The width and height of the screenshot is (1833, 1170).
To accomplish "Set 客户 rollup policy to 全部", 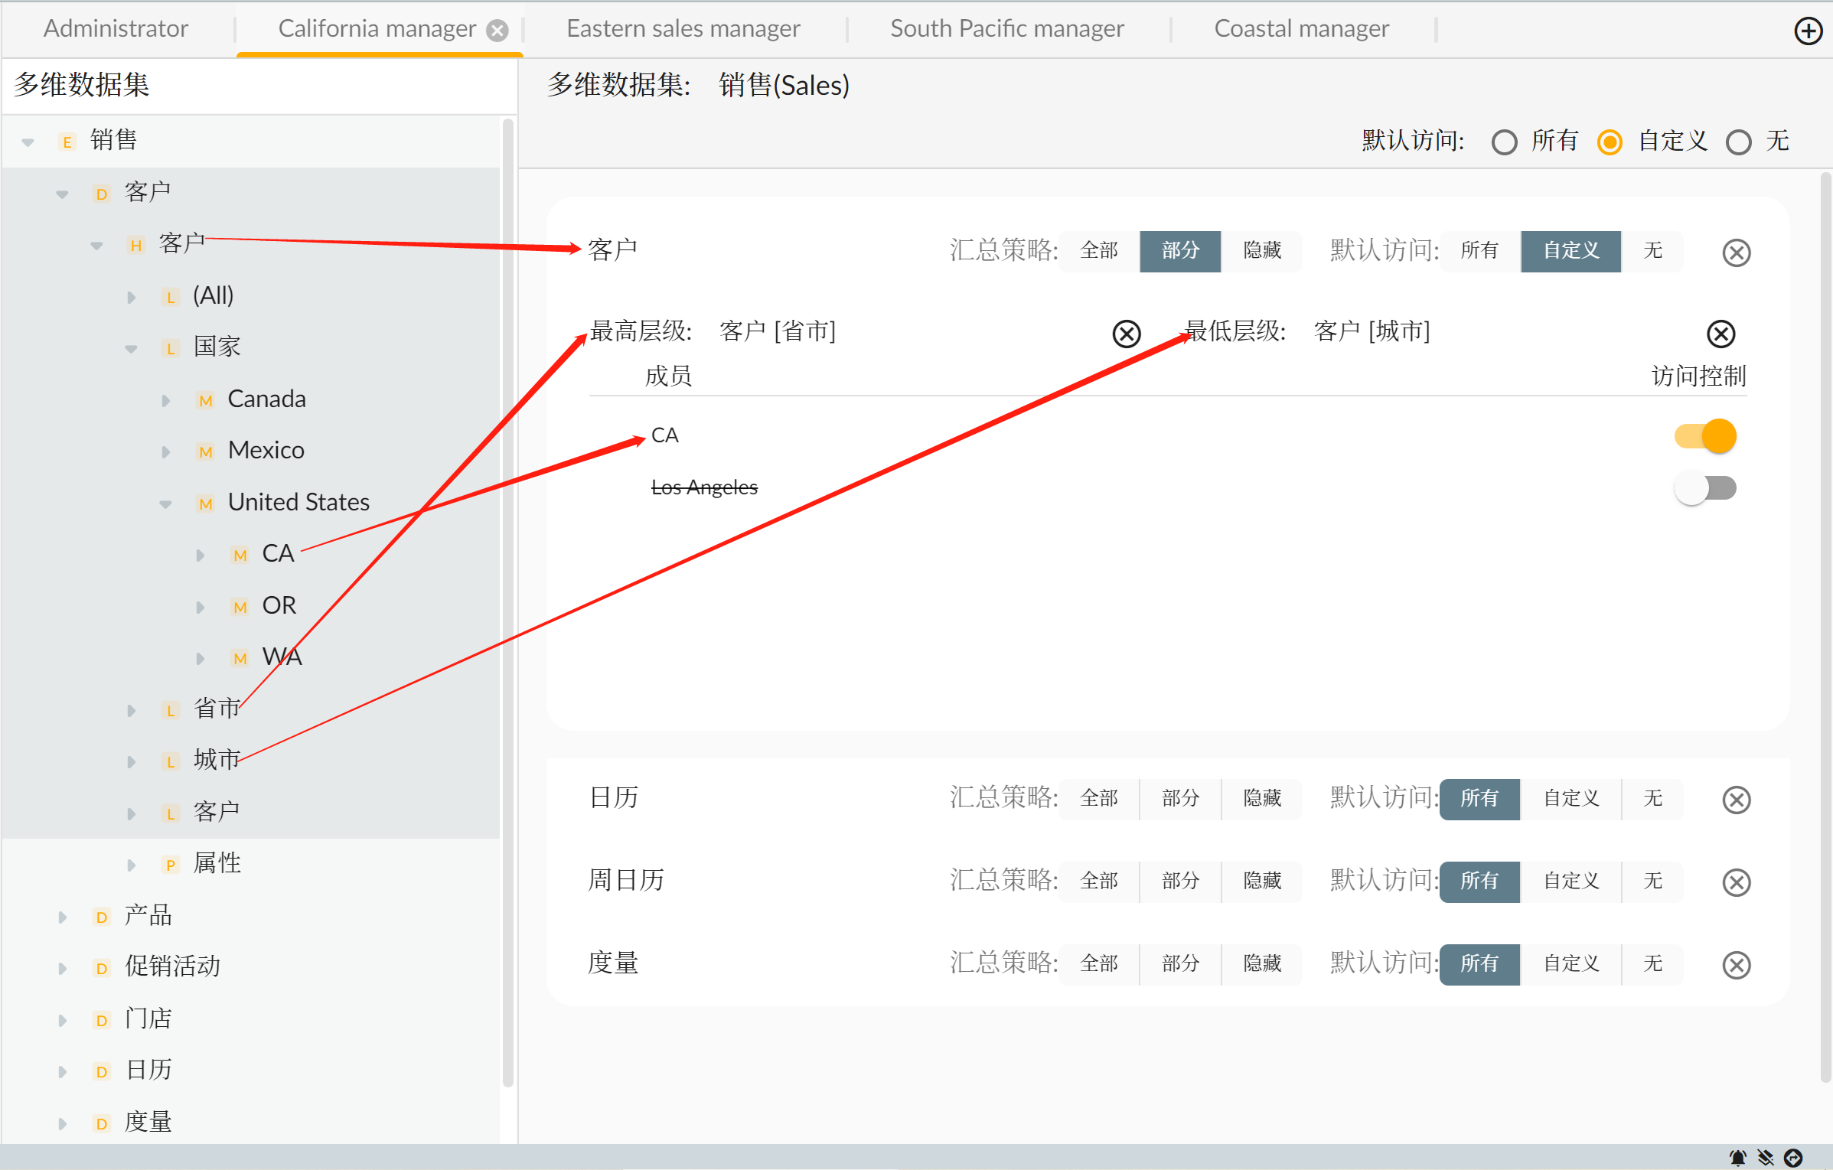I will point(1099,251).
